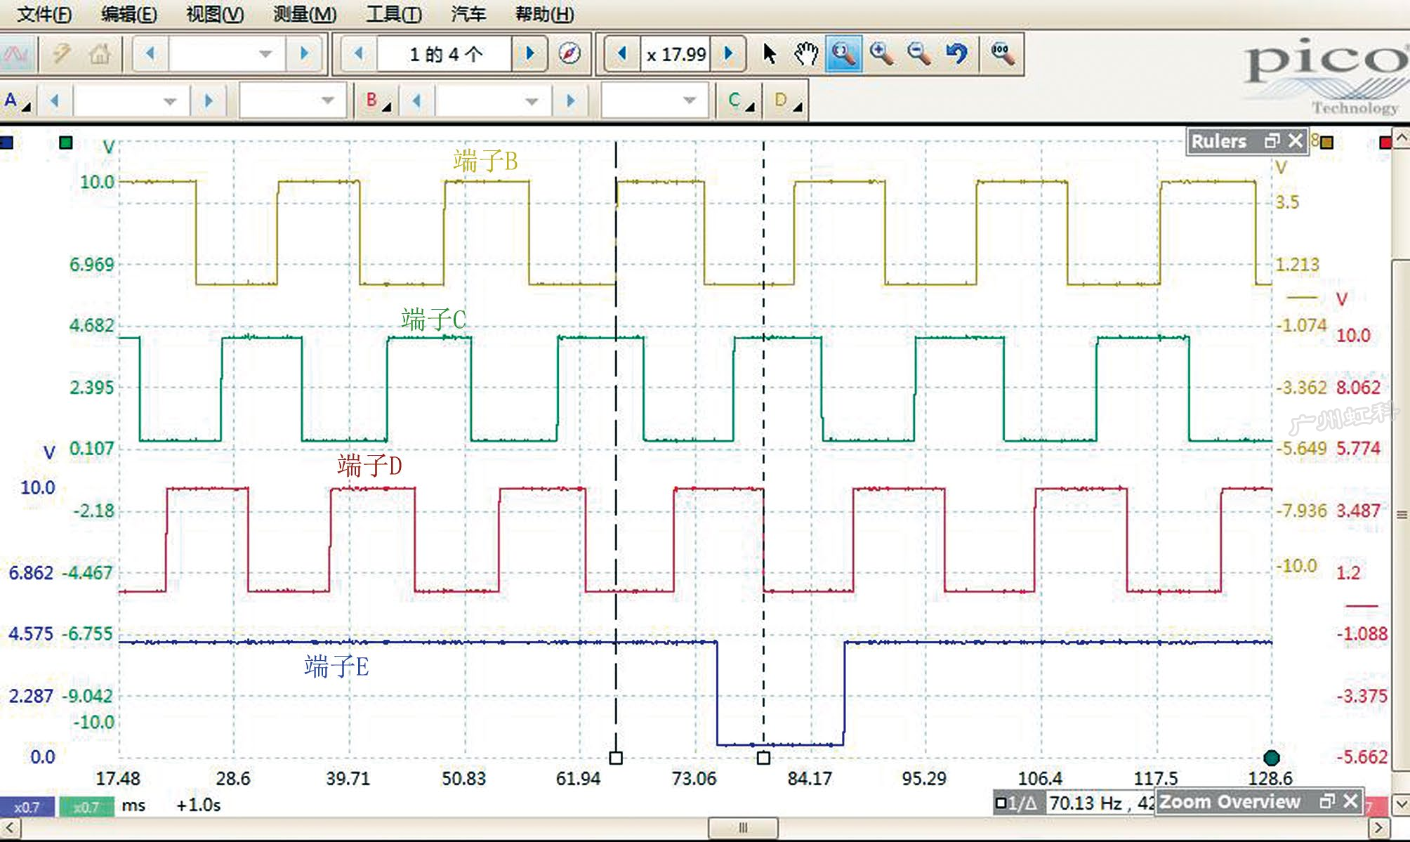Open channel D options button
Image resolution: width=1410 pixels, height=842 pixels.
tap(788, 101)
